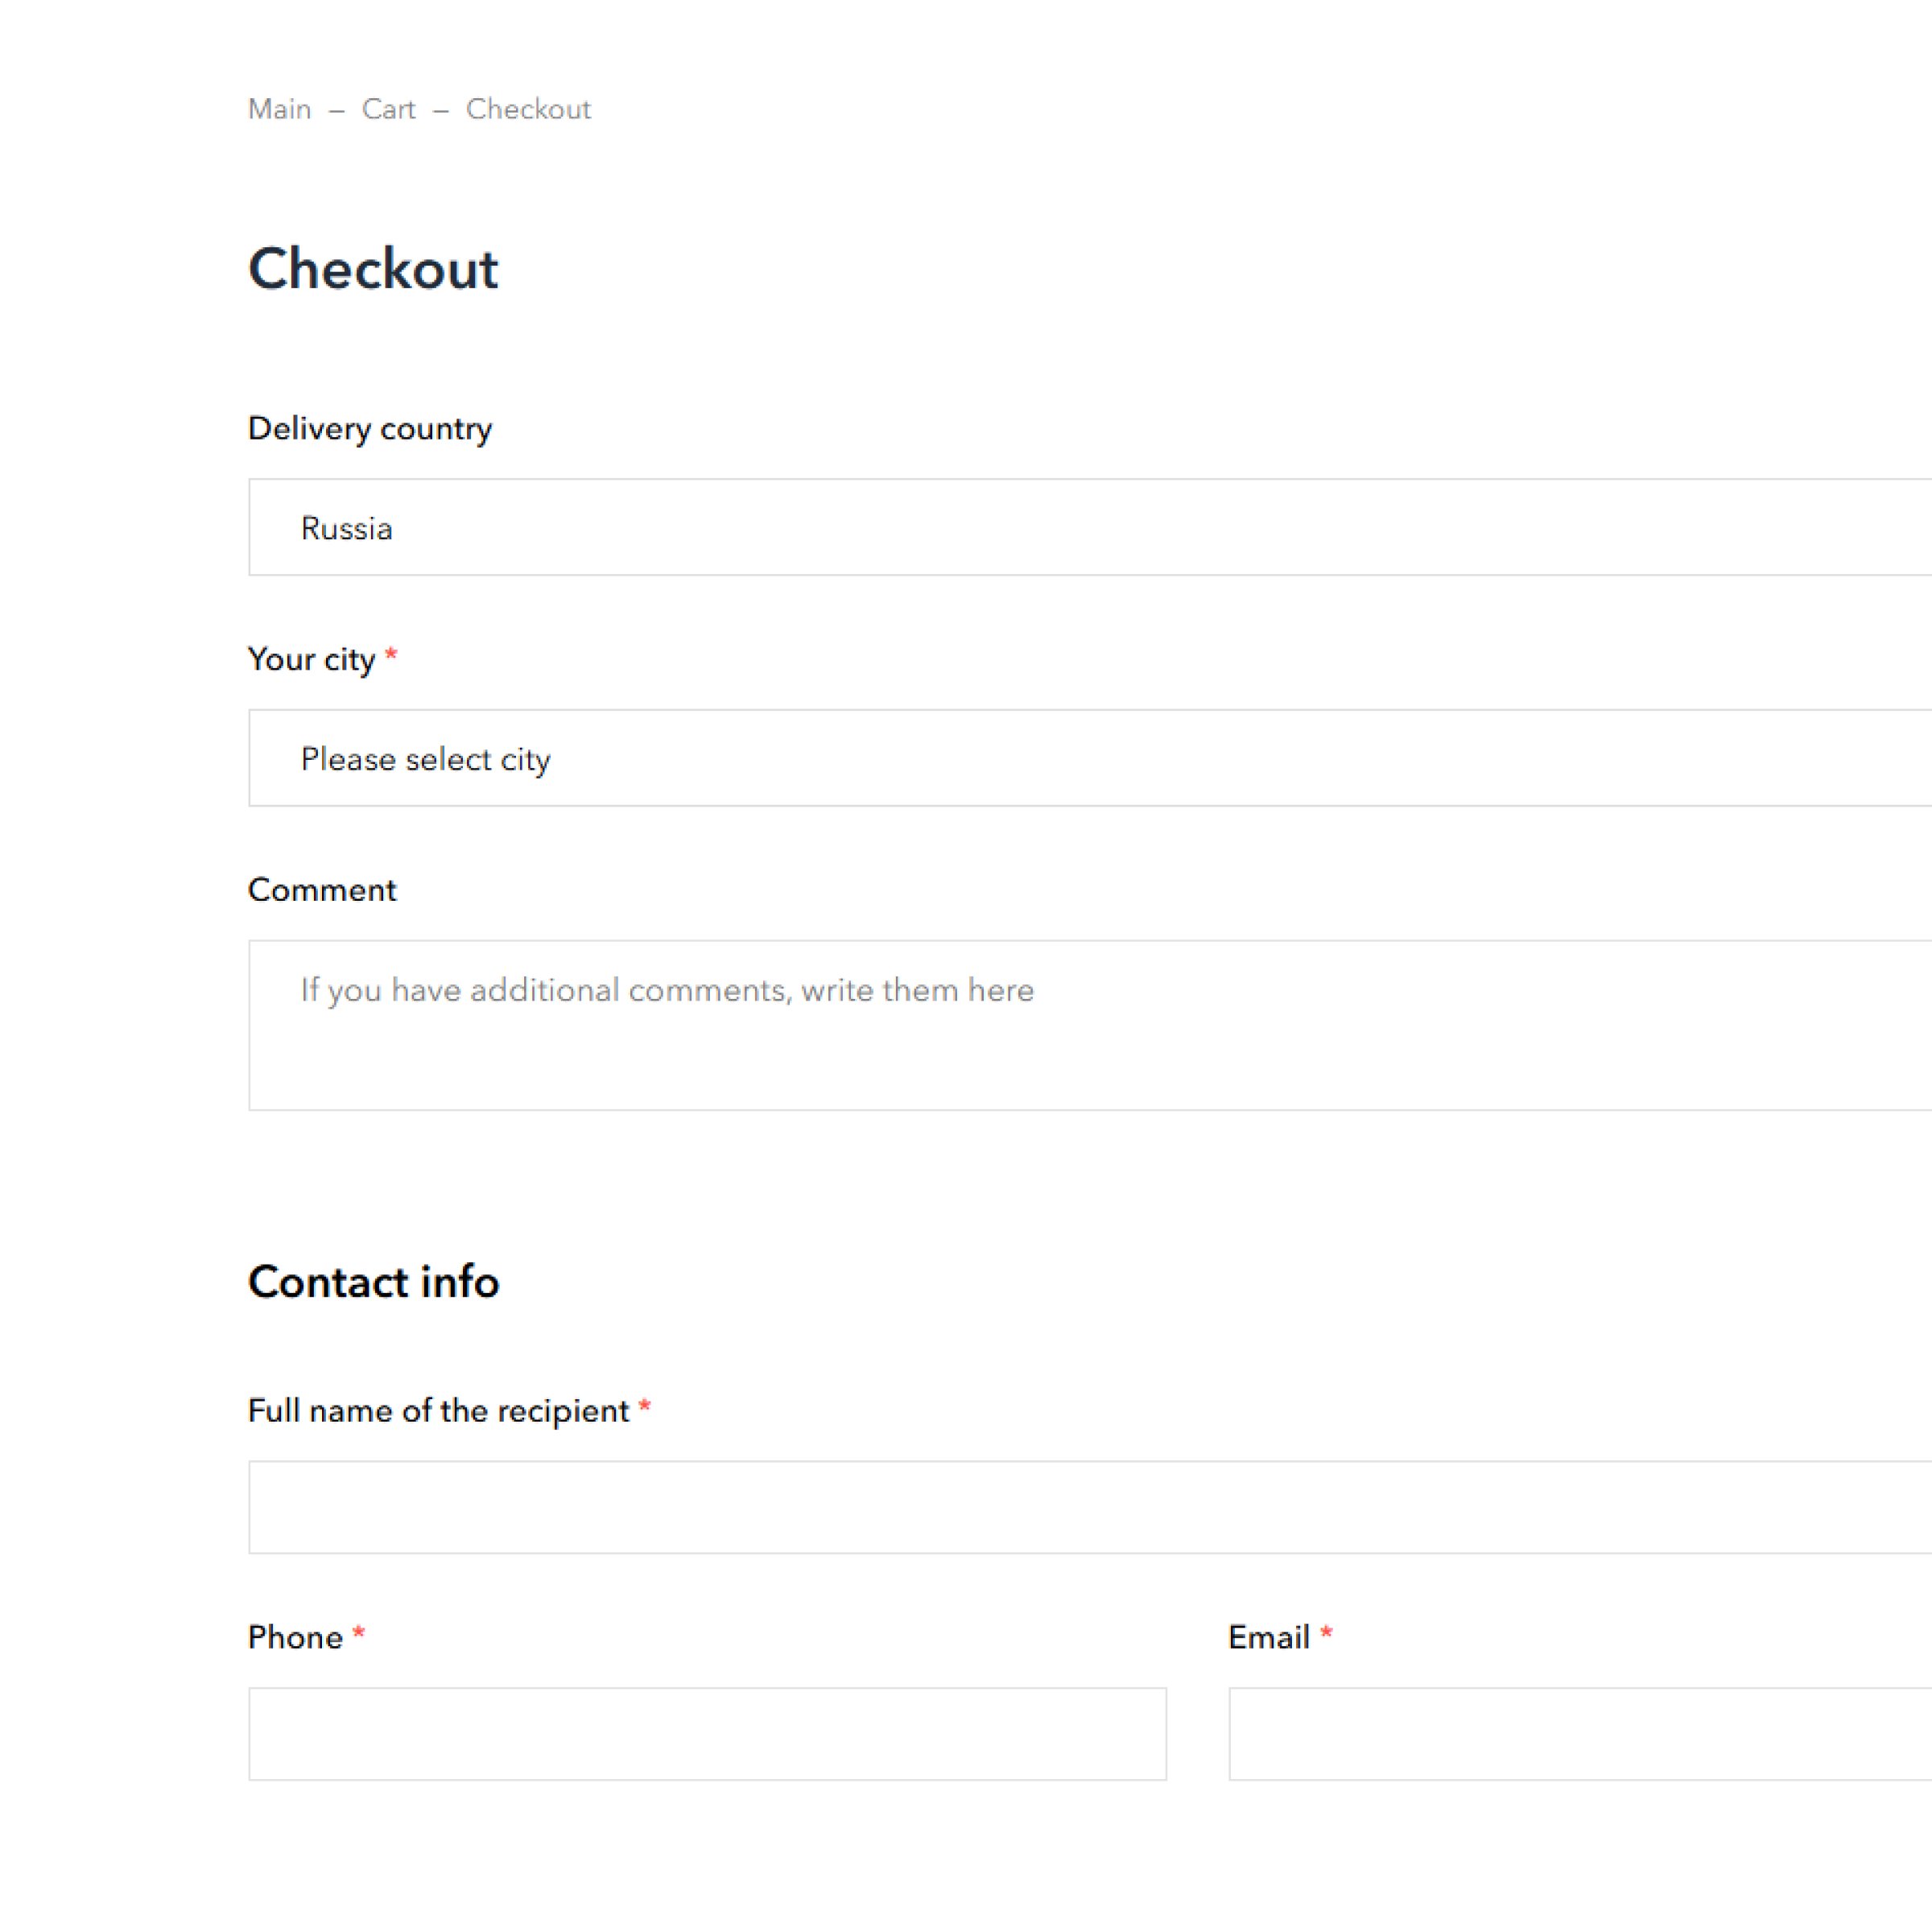Image resolution: width=1932 pixels, height=1932 pixels.
Task: Click the red asterisk beside Your city
Action: (391, 656)
